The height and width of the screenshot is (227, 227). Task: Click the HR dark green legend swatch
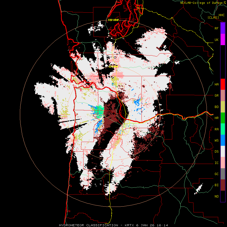pyautogui.click(x=223, y=118)
